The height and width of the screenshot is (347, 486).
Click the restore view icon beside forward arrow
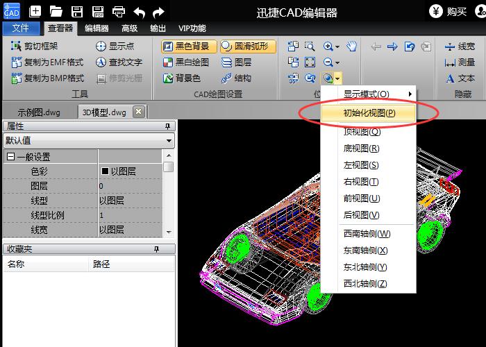[410, 46]
